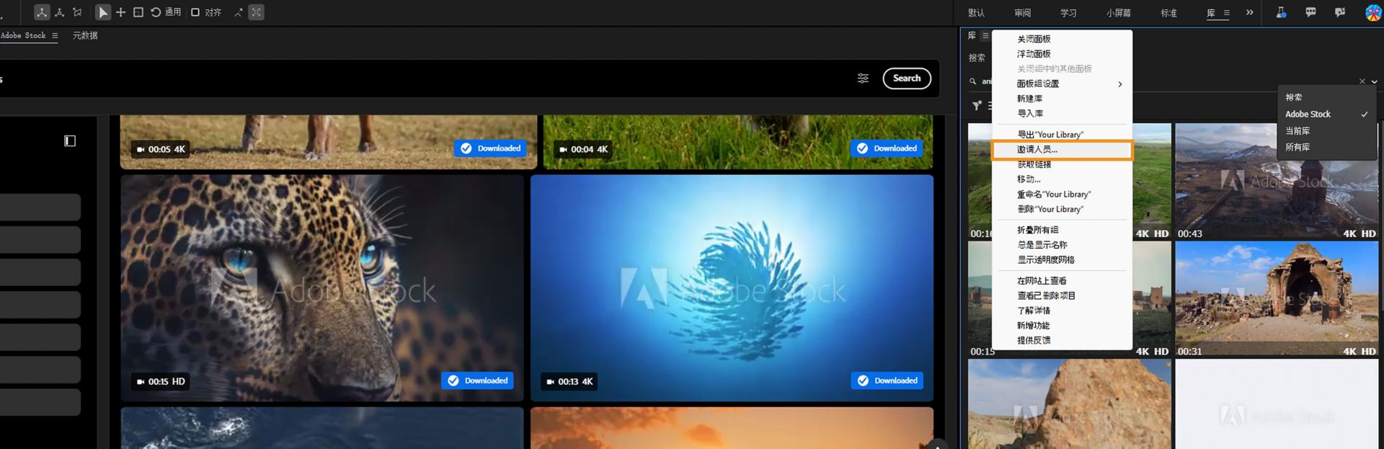
Task: Click Downloaded badge on fish swirl clip
Action: 887,381
